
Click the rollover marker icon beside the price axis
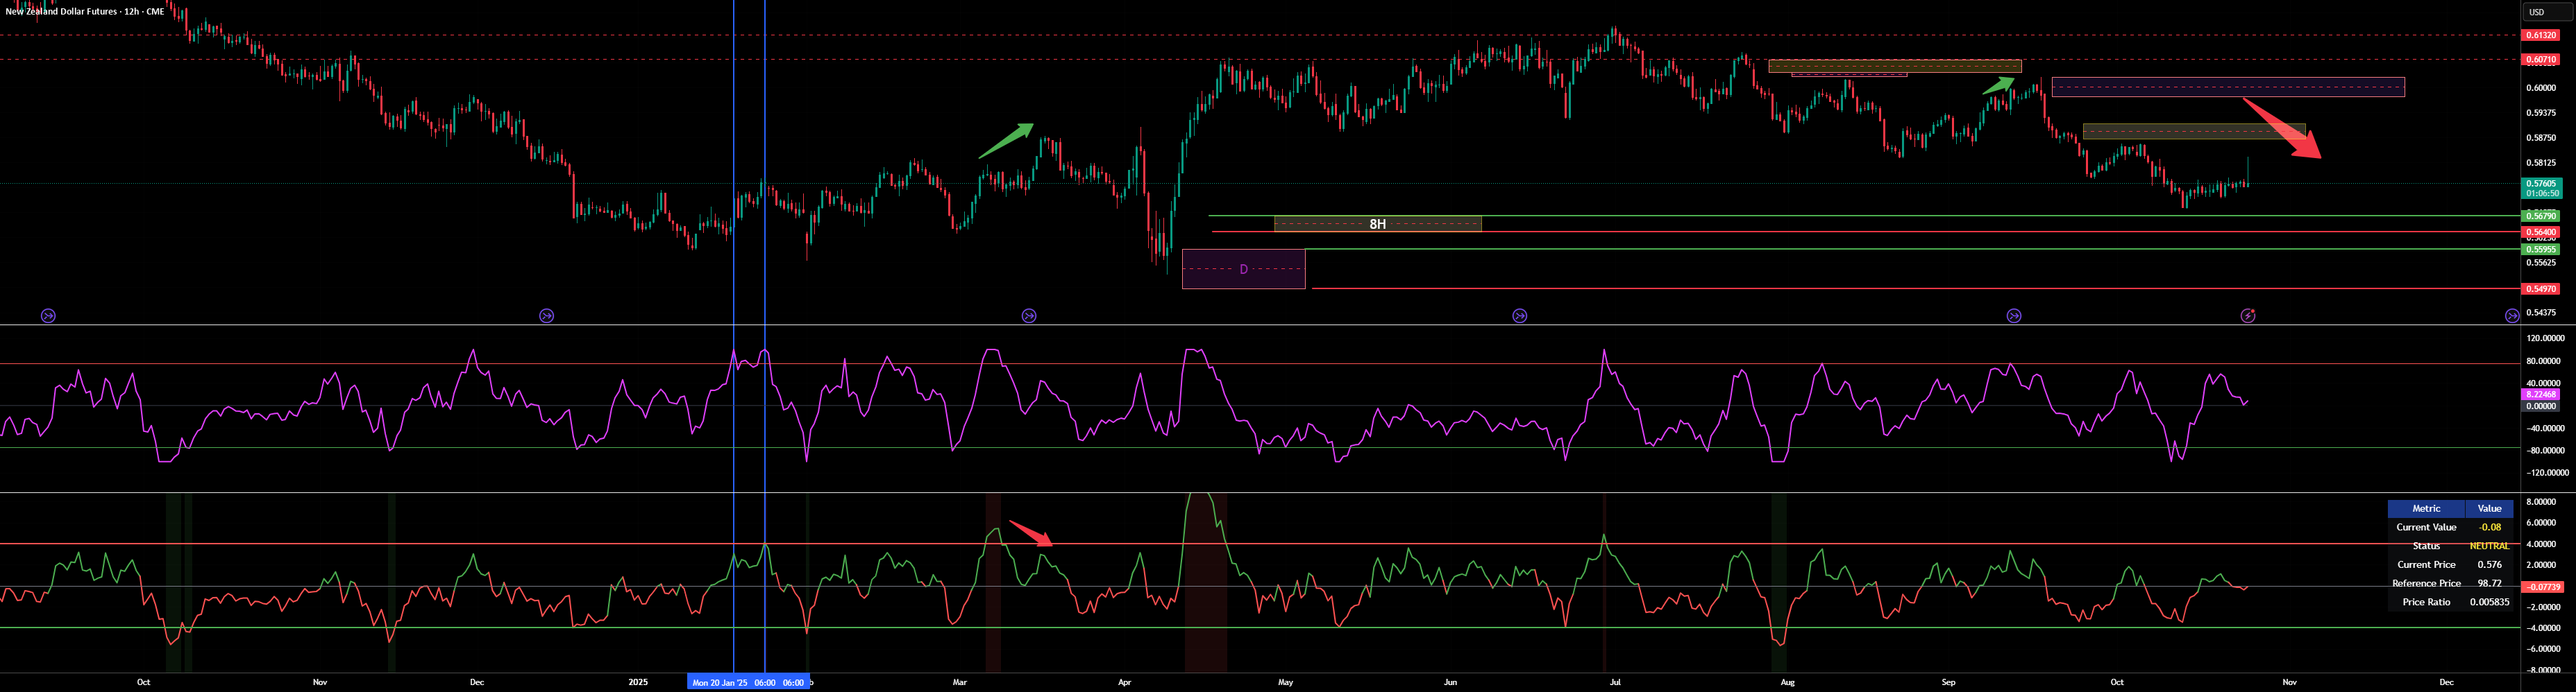2512,315
